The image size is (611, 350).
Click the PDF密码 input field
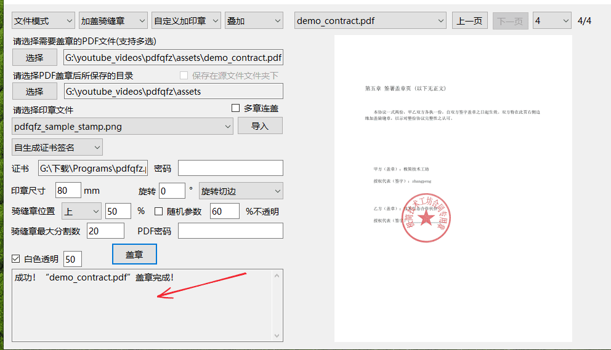(231, 231)
